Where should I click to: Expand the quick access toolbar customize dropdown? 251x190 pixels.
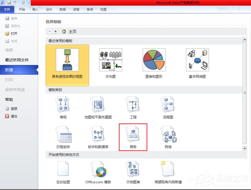click(29, 3)
